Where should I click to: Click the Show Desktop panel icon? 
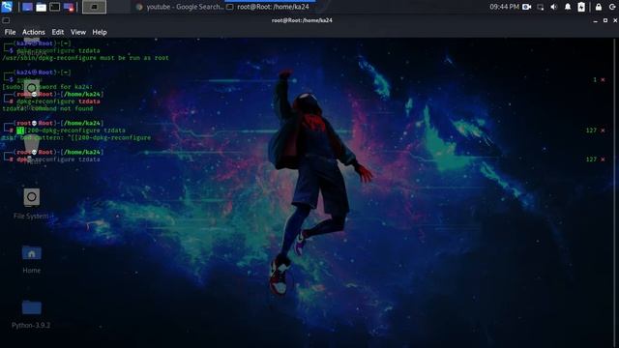point(27,7)
